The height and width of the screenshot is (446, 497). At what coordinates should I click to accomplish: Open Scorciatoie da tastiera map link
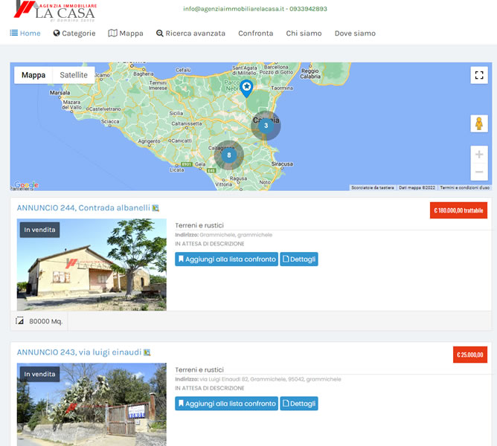point(373,188)
